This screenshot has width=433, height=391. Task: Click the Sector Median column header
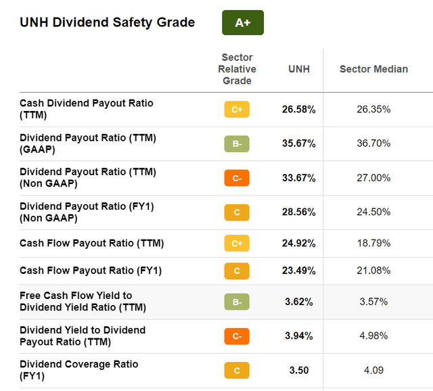click(373, 69)
